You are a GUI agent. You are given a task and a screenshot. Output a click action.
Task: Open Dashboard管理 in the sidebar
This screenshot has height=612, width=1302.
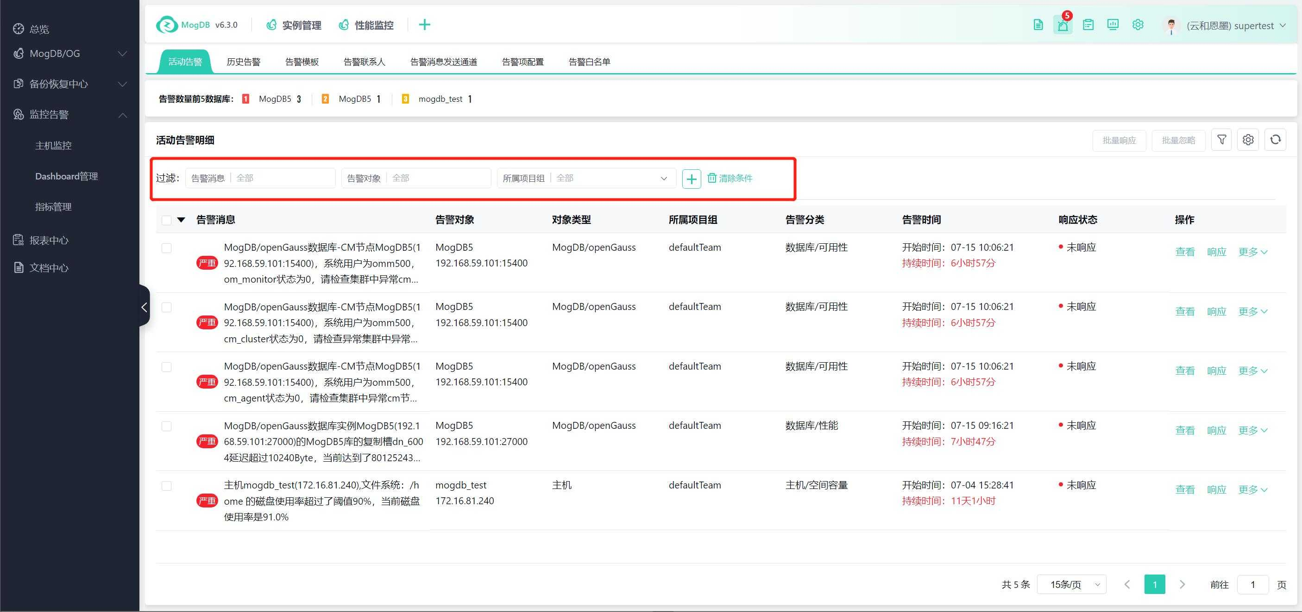click(67, 176)
